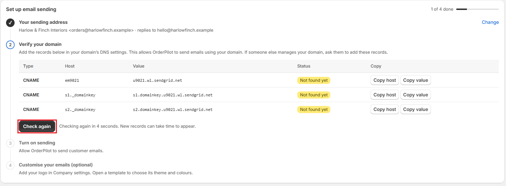Click the step 2 circle icon
The height and width of the screenshot is (186, 506).
pyautogui.click(x=10, y=45)
